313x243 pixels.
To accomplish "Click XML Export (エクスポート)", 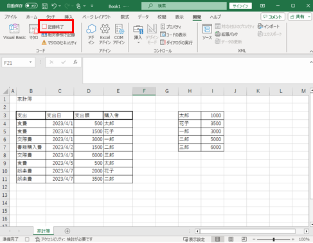I will (270, 34).
